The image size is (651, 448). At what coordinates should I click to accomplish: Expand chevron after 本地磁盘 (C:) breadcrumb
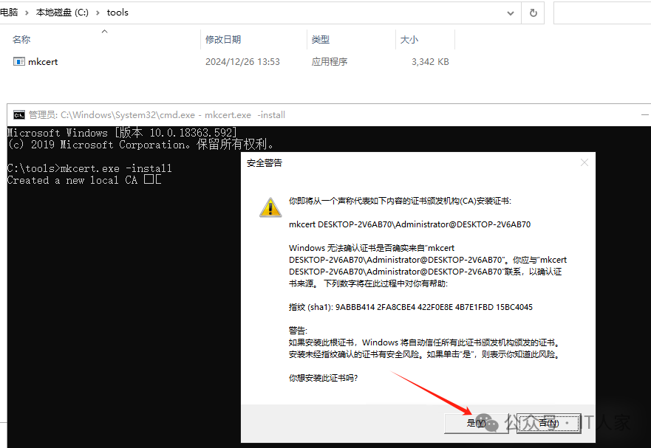pyautogui.click(x=98, y=13)
